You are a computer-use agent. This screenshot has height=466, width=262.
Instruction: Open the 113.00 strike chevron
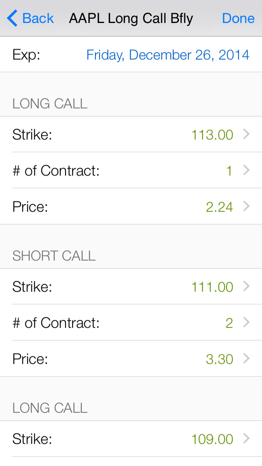(x=246, y=134)
